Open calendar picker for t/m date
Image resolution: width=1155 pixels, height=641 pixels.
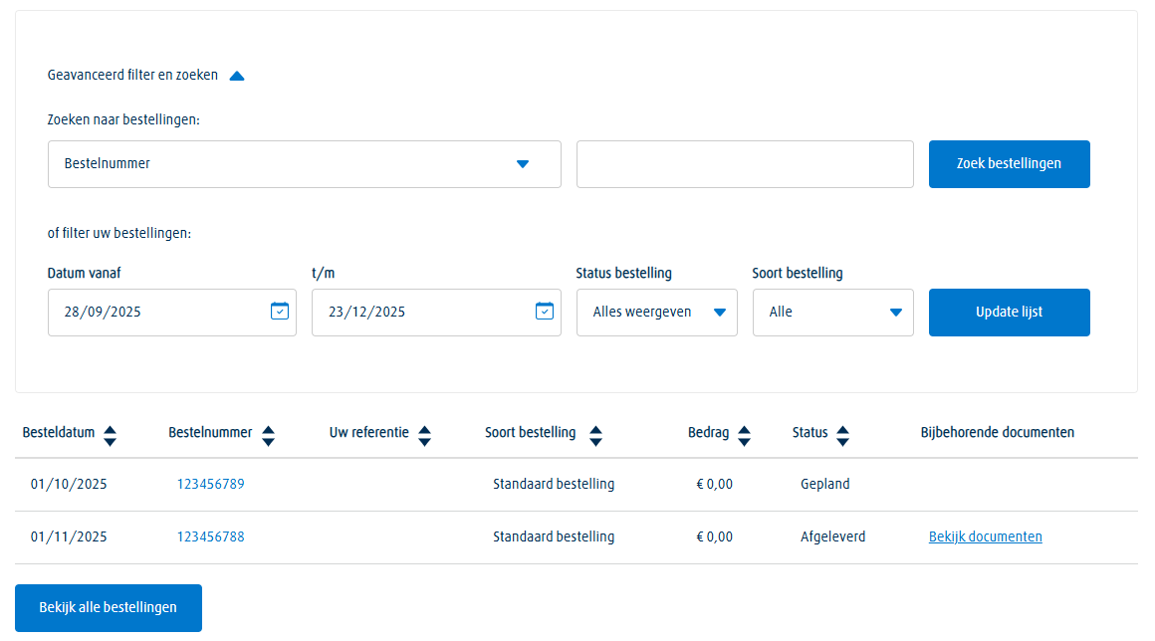click(544, 312)
